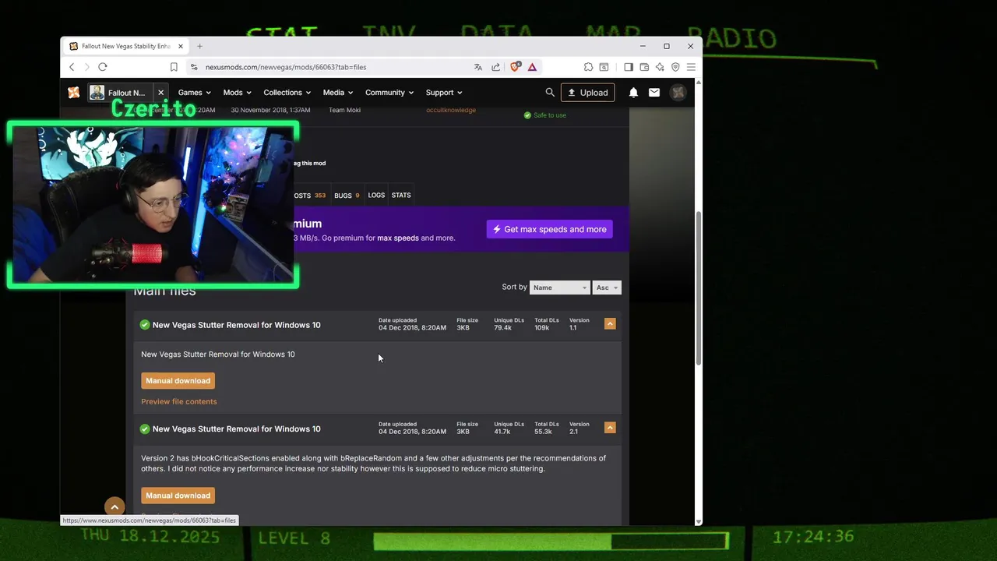Viewport: 997px width, 561px height.
Task: Click Total DLs value 109k
Action: coord(541,328)
